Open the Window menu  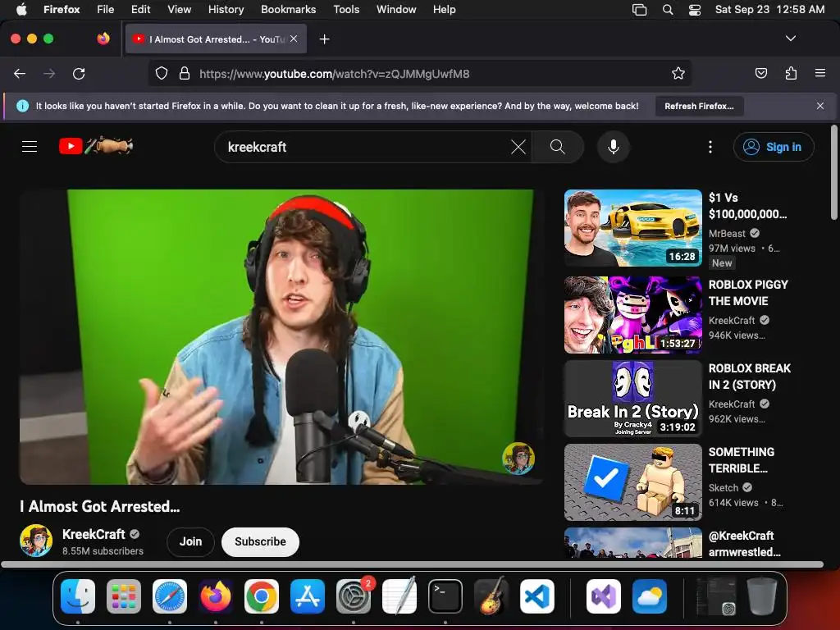pyautogui.click(x=396, y=9)
